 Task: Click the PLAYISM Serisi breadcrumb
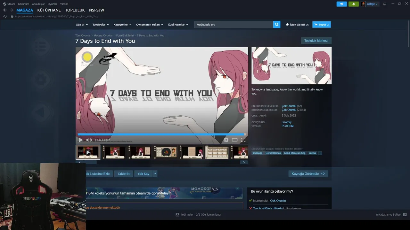pyautogui.click(x=125, y=35)
